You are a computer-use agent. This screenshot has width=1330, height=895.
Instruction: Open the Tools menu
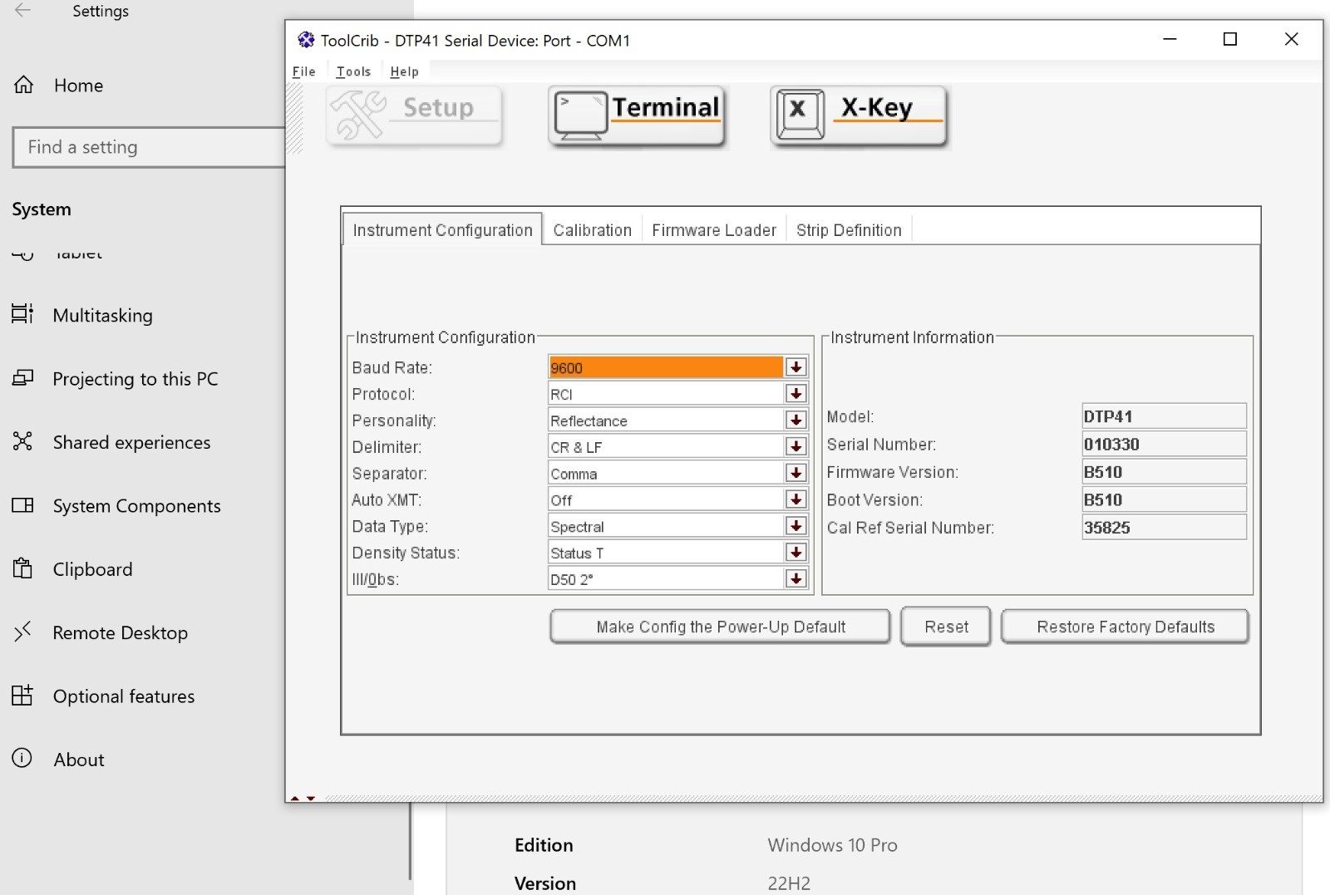pos(353,71)
